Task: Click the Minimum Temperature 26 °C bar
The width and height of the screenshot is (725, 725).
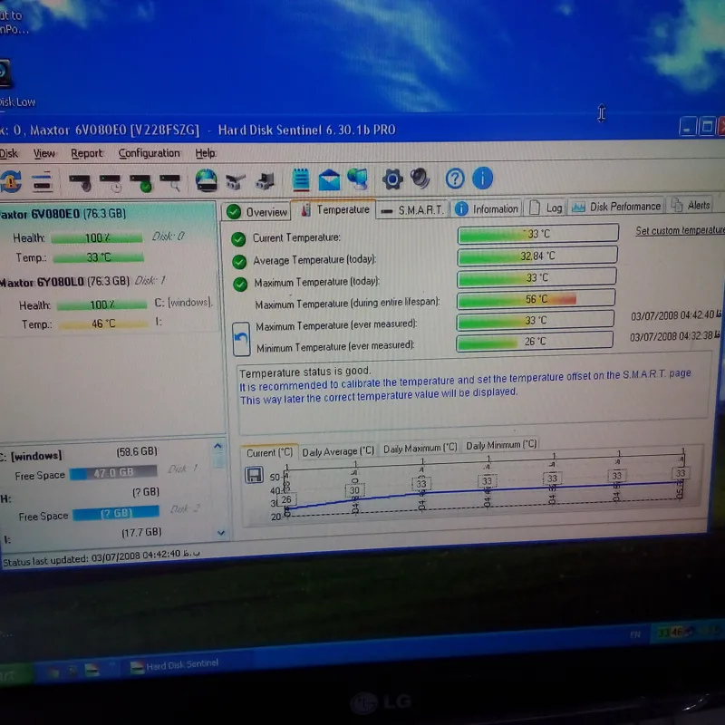Action: [x=535, y=342]
